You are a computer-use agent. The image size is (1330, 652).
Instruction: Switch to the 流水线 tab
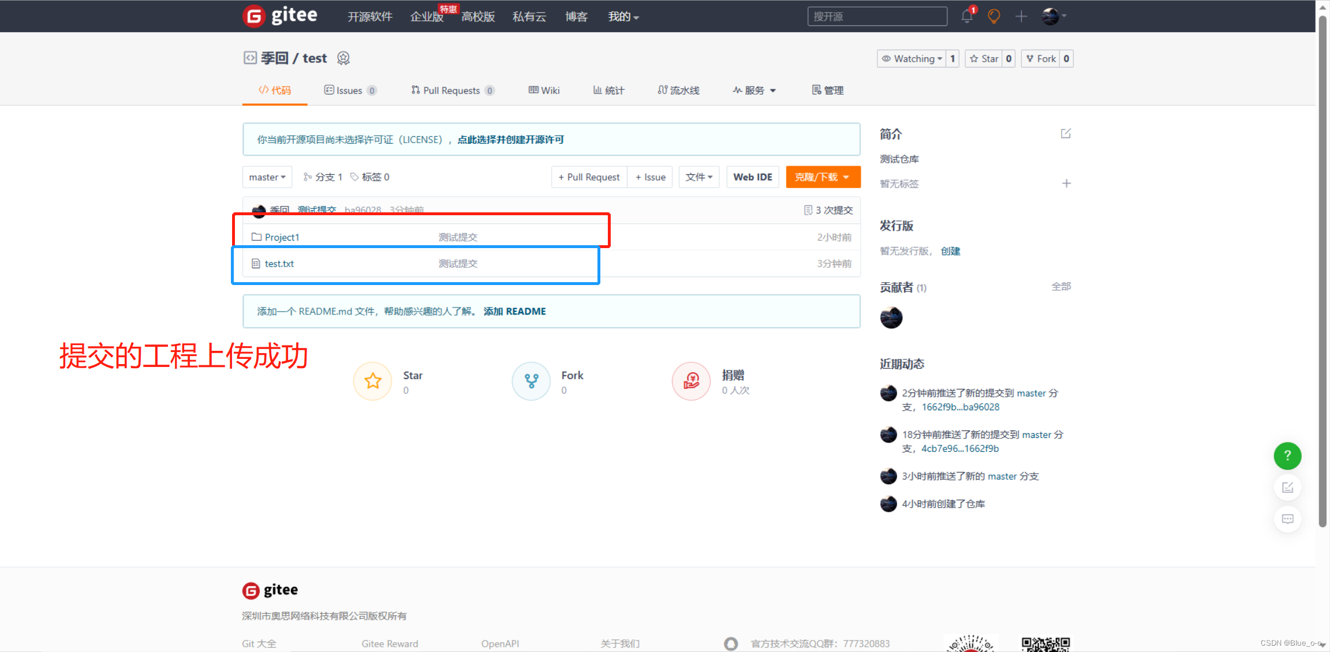tap(679, 90)
